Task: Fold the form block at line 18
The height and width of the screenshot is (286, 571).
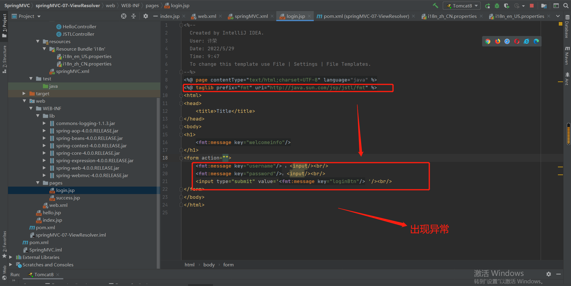Action: point(181,158)
